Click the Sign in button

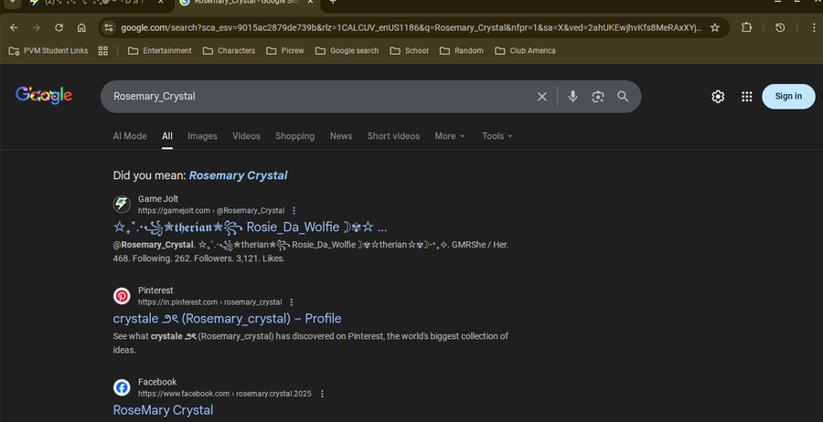tap(788, 97)
